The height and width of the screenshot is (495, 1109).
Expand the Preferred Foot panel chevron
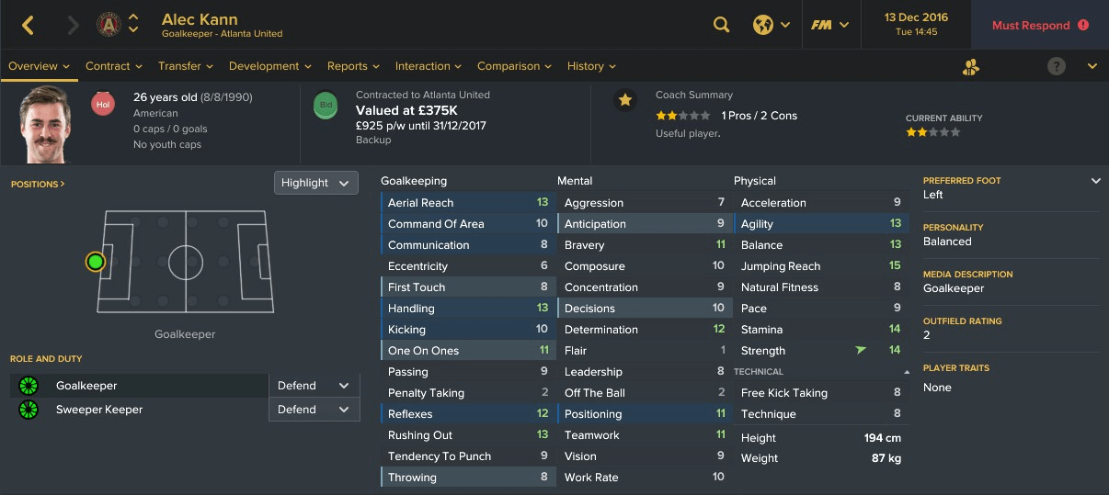pos(1096,181)
